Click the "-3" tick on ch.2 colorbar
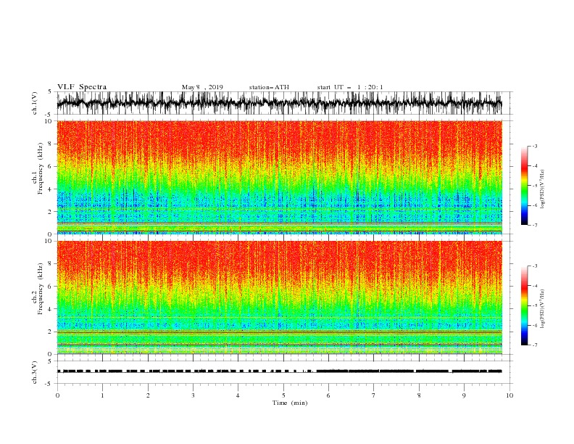 (535, 266)
